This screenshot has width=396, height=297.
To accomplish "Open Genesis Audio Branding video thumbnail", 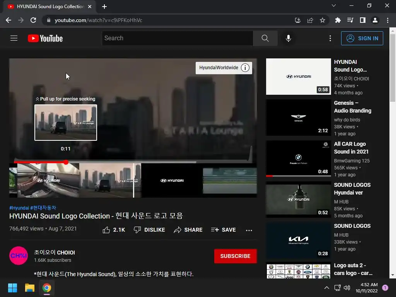I will [298, 118].
